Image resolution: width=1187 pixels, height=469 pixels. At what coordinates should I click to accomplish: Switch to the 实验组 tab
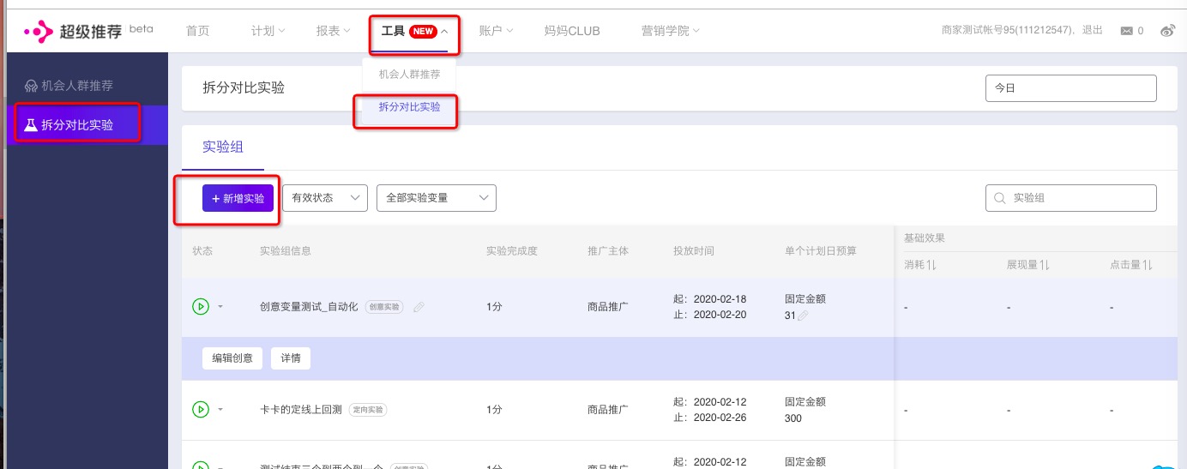(x=223, y=147)
